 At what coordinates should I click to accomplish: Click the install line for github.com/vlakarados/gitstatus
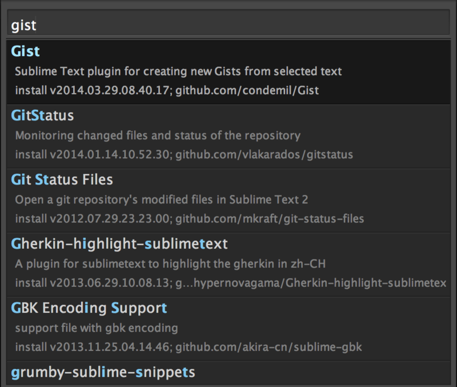coord(184,154)
